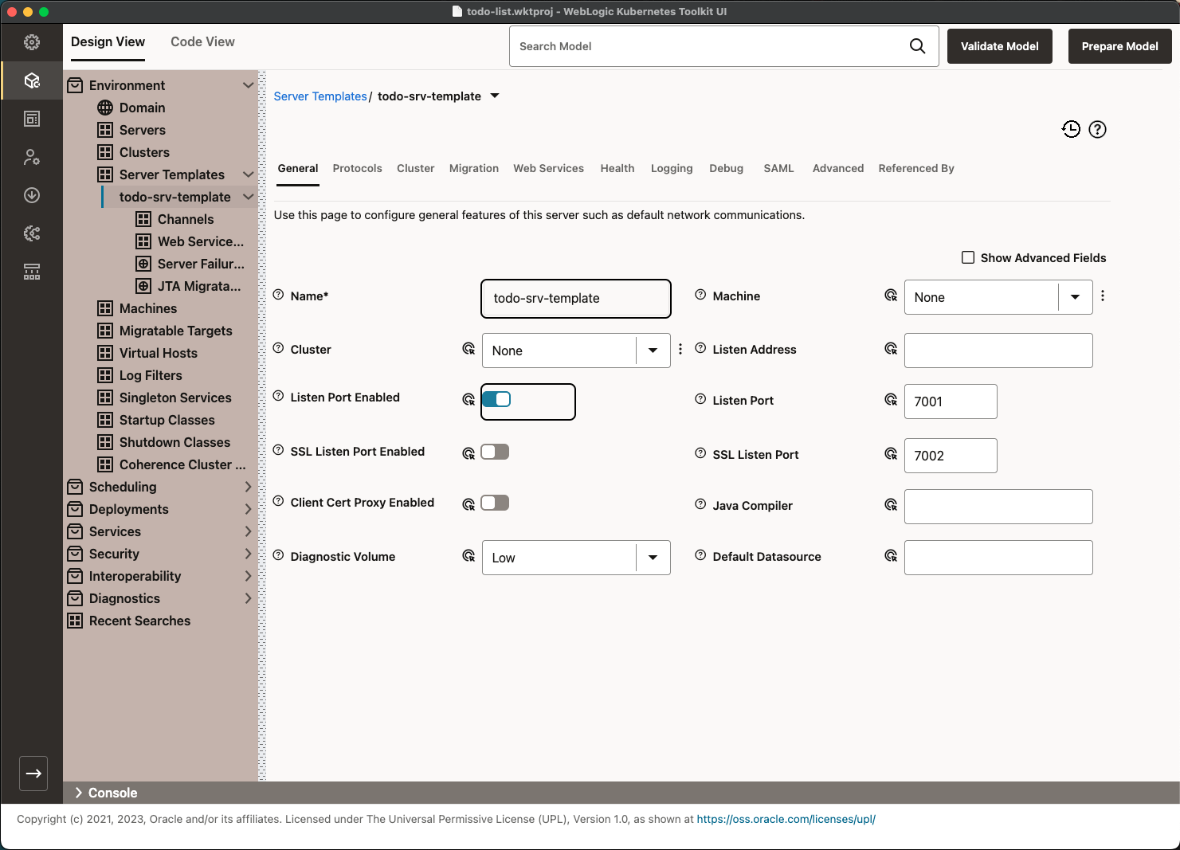This screenshot has height=850, width=1180.
Task: Click the Listen Address input field
Action: click(998, 351)
